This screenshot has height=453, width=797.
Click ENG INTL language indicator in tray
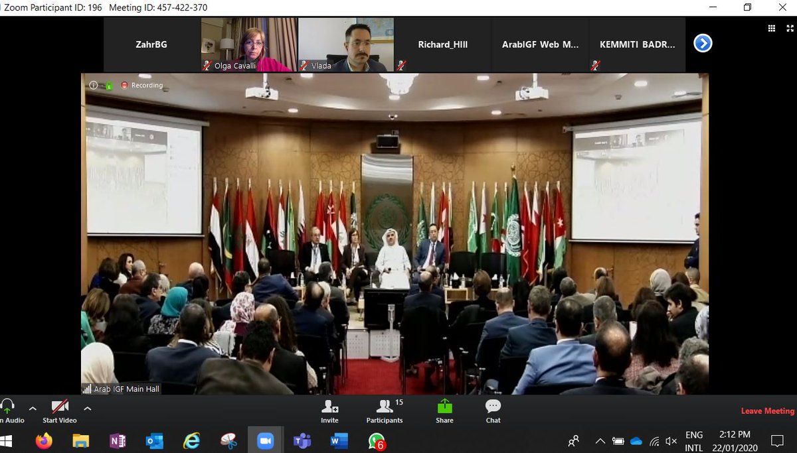[x=694, y=440]
